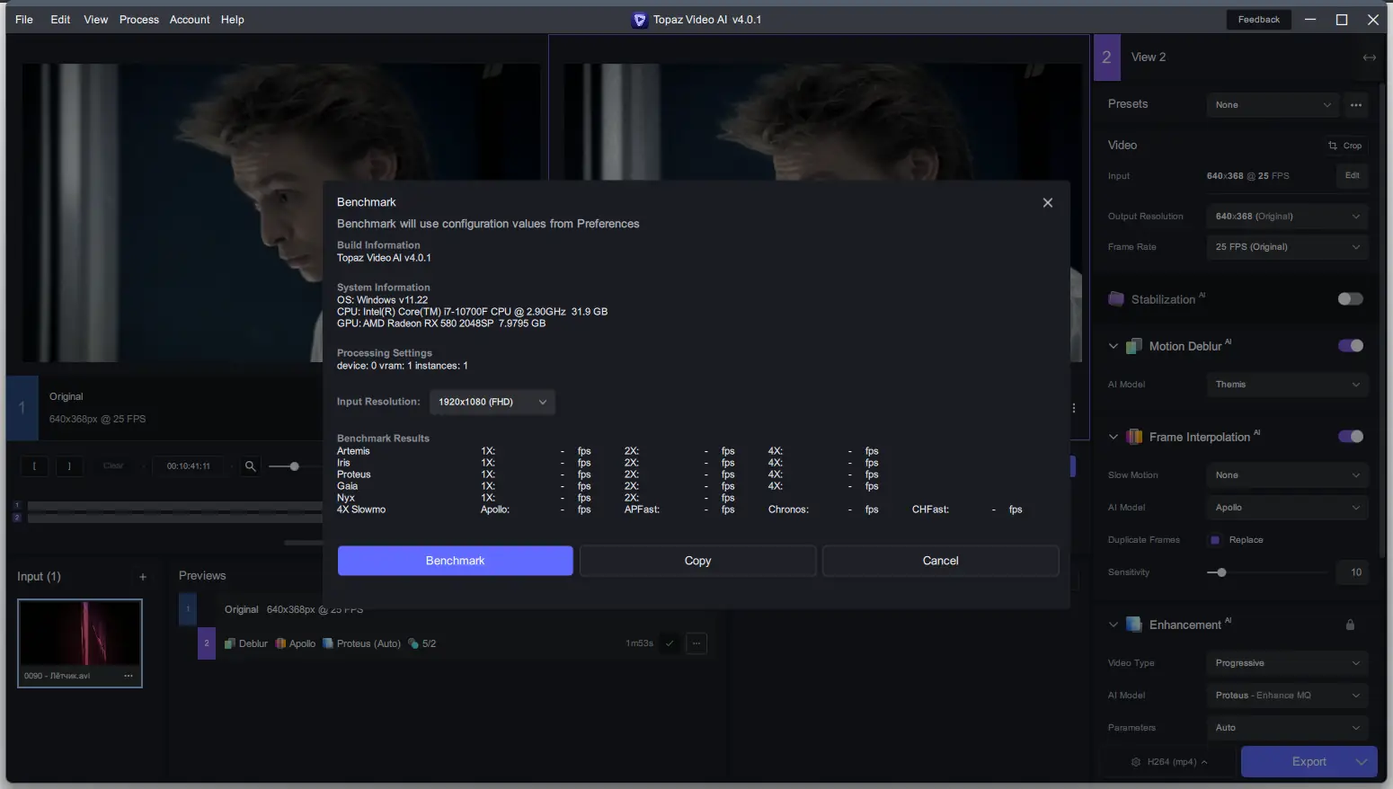This screenshot has height=789, width=1393.
Task: Toggle Duplicate Frames Replace checkbox
Action: [1215, 540]
